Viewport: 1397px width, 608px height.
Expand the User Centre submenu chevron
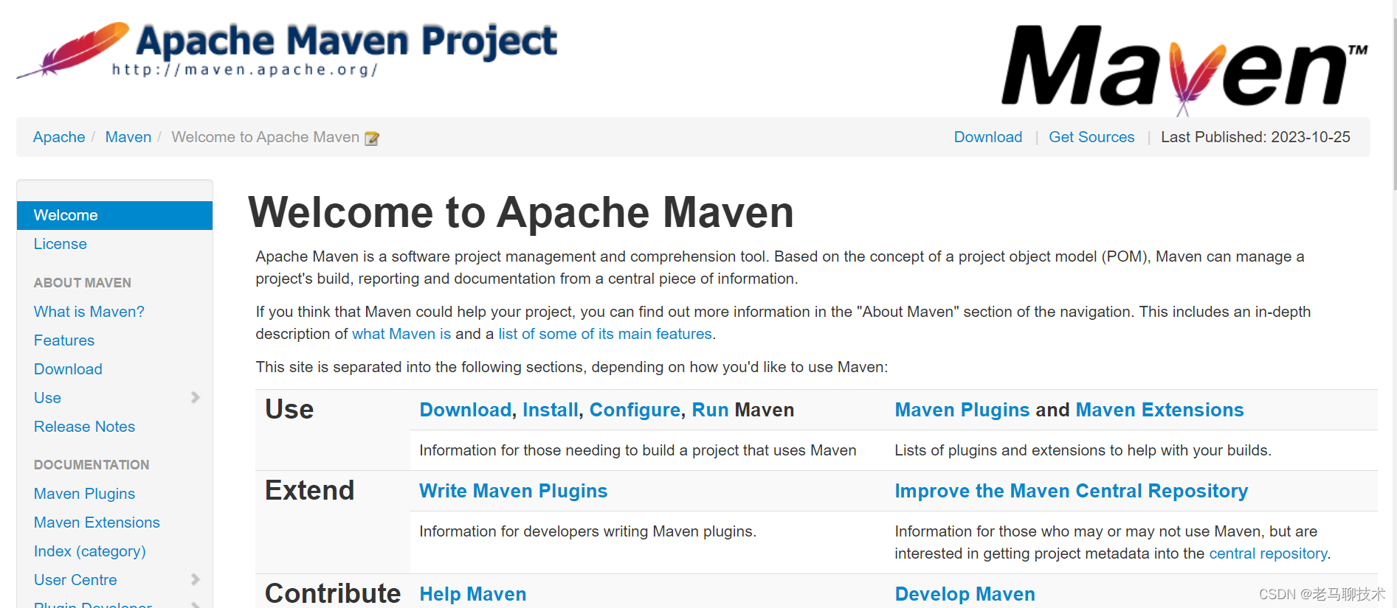click(196, 579)
